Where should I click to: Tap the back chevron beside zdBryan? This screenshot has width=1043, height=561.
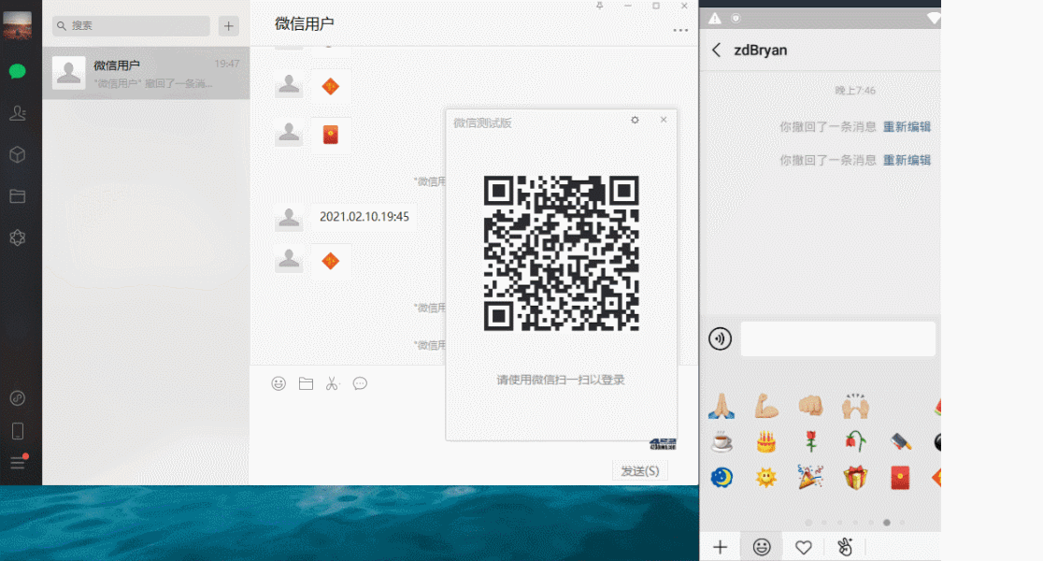tap(718, 50)
